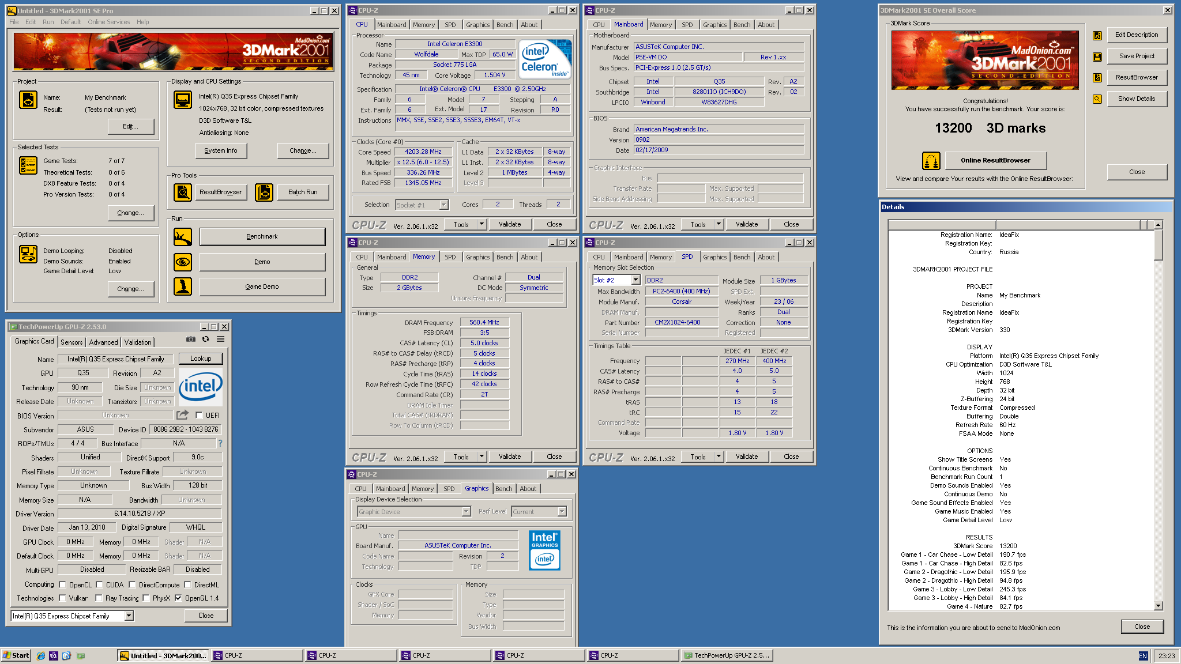The height and width of the screenshot is (664, 1181).
Task: Toggle the CUDA checkbox
Action: [x=99, y=584]
